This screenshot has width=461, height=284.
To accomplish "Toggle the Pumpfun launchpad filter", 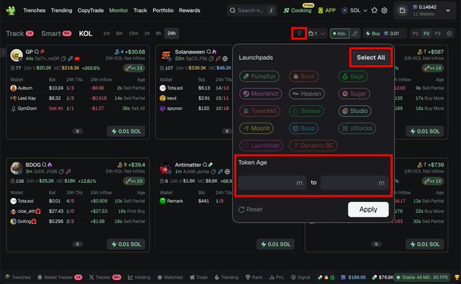I will click(259, 77).
